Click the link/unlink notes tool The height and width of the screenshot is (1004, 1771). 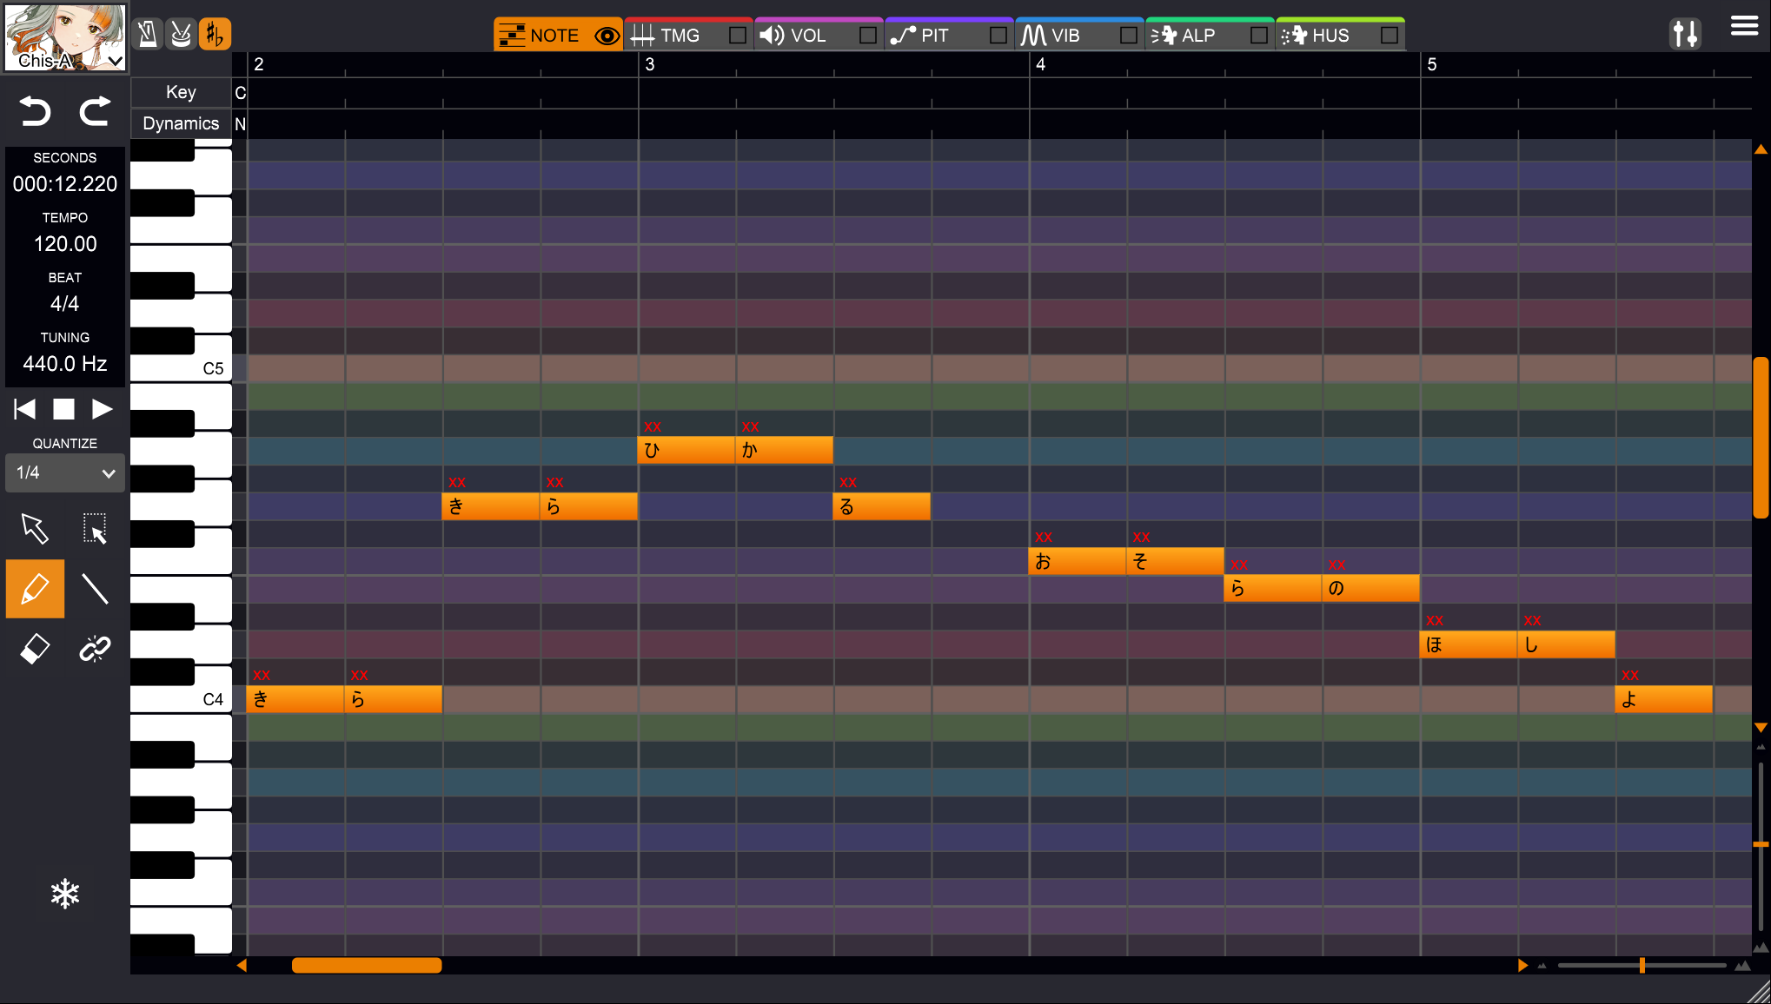[x=95, y=649]
